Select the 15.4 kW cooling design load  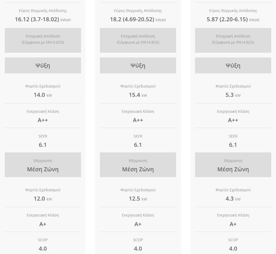coord(138,95)
